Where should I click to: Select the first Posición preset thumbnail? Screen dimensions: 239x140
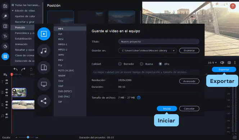pyautogui.click(x=60, y=17)
